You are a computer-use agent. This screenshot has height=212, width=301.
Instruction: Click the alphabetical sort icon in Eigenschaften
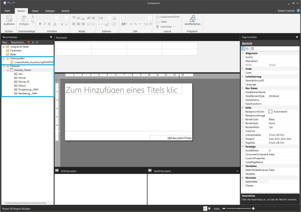[247, 48]
